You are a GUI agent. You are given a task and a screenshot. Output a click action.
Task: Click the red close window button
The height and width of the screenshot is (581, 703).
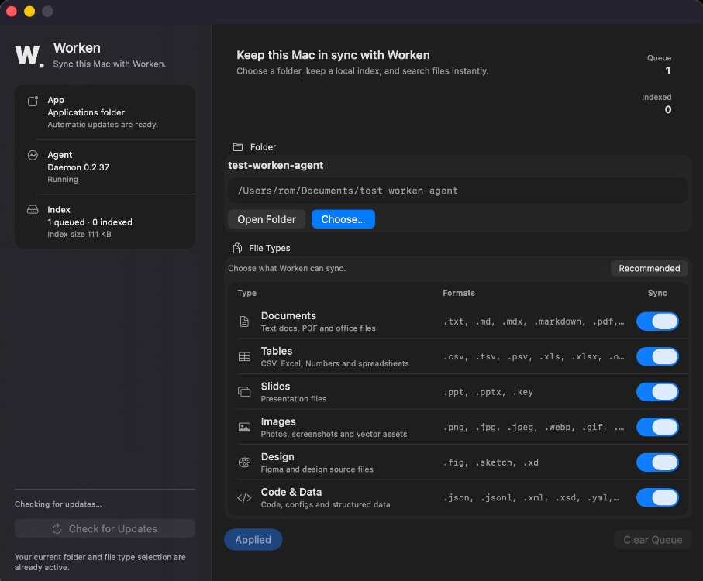pos(12,11)
